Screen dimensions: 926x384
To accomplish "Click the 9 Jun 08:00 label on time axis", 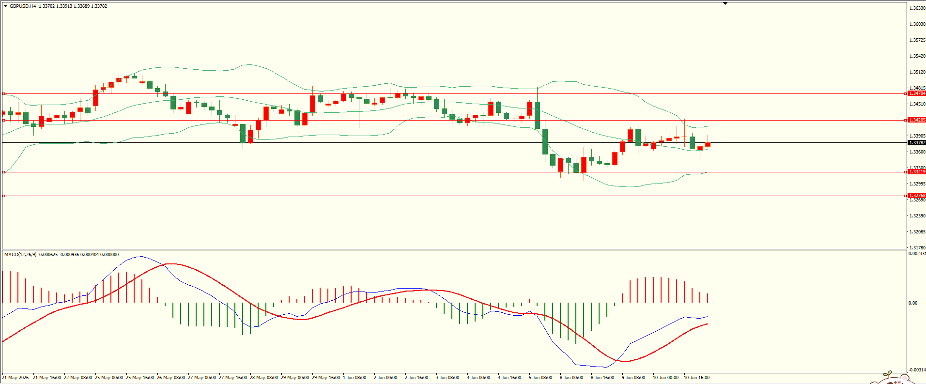I will [x=633, y=378].
